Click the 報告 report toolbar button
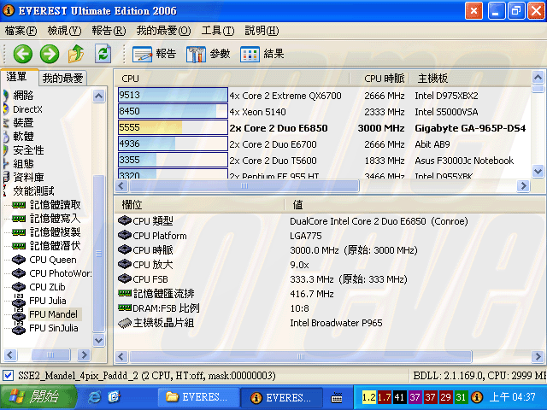The image size is (547, 410). (155, 54)
